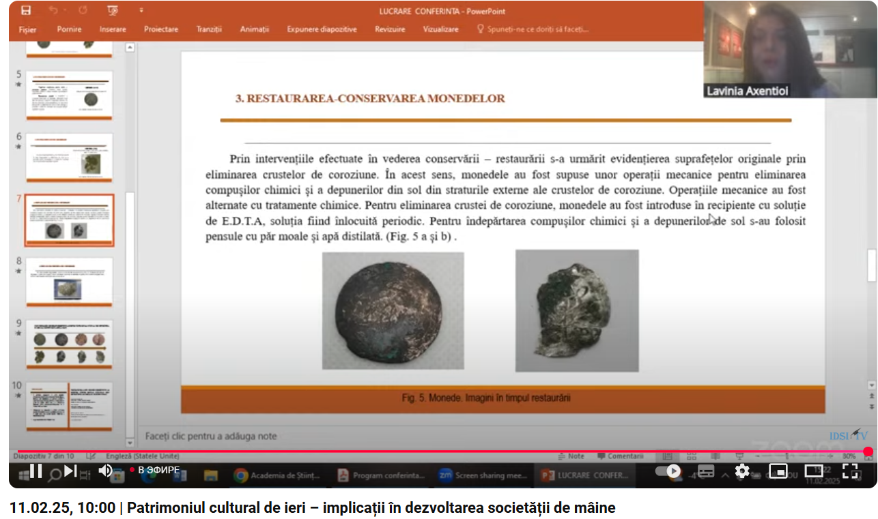Click 'Engleză (Statele Unite)' language indicator

[x=142, y=456]
